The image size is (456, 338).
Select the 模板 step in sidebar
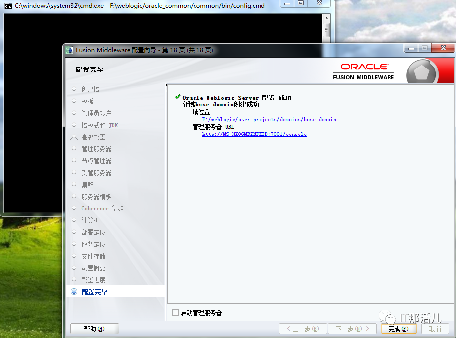(x=87, y=101)
